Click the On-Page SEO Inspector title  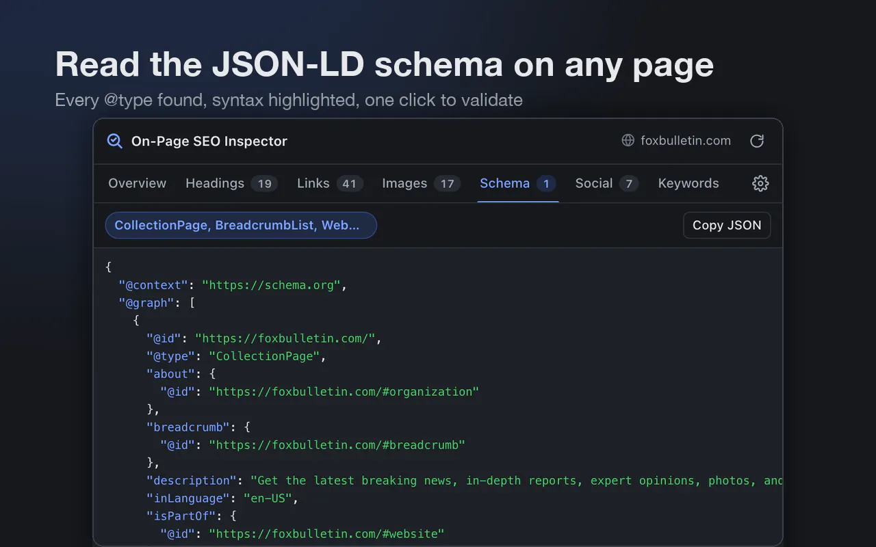tap(209, 141)
